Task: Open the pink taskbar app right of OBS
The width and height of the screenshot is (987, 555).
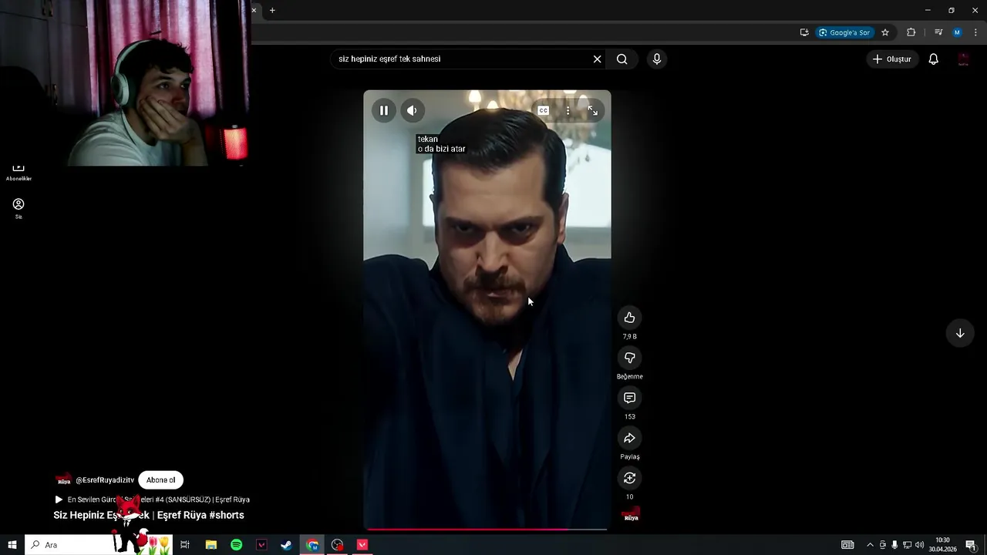Action: (362, 545)
